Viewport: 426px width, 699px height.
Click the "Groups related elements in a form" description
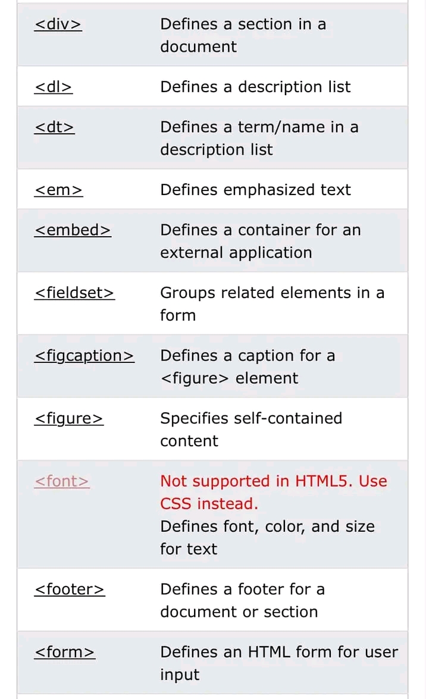[x=272, y=303]
